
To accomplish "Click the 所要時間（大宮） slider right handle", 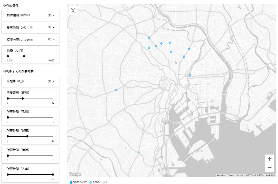I will (x=53, y=175).
